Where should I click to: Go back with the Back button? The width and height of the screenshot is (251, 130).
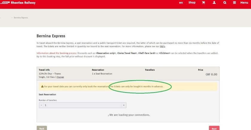(42, 128)
